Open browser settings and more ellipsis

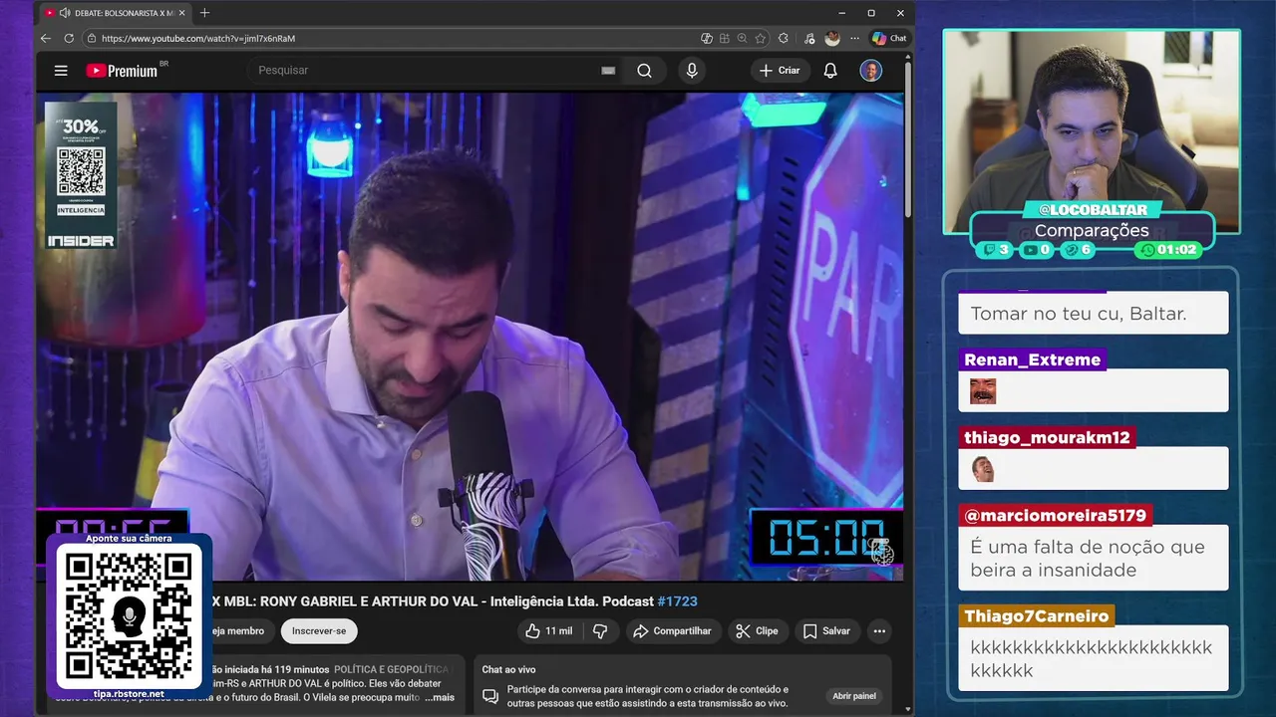(854, 38)
